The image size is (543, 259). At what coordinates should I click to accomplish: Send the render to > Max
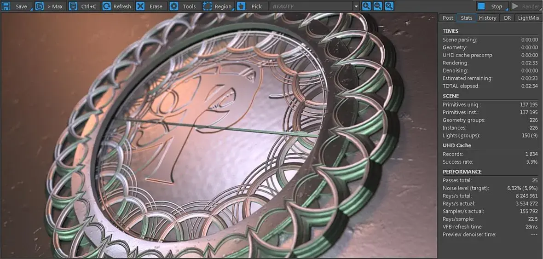tap(50, 6)
